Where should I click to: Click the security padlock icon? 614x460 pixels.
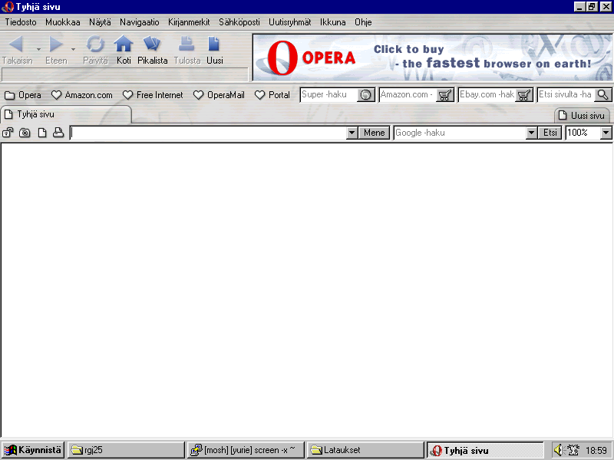(8, 133)
